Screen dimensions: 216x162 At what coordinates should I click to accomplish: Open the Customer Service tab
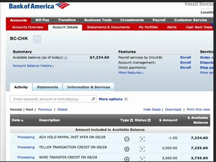coord(190,20)
